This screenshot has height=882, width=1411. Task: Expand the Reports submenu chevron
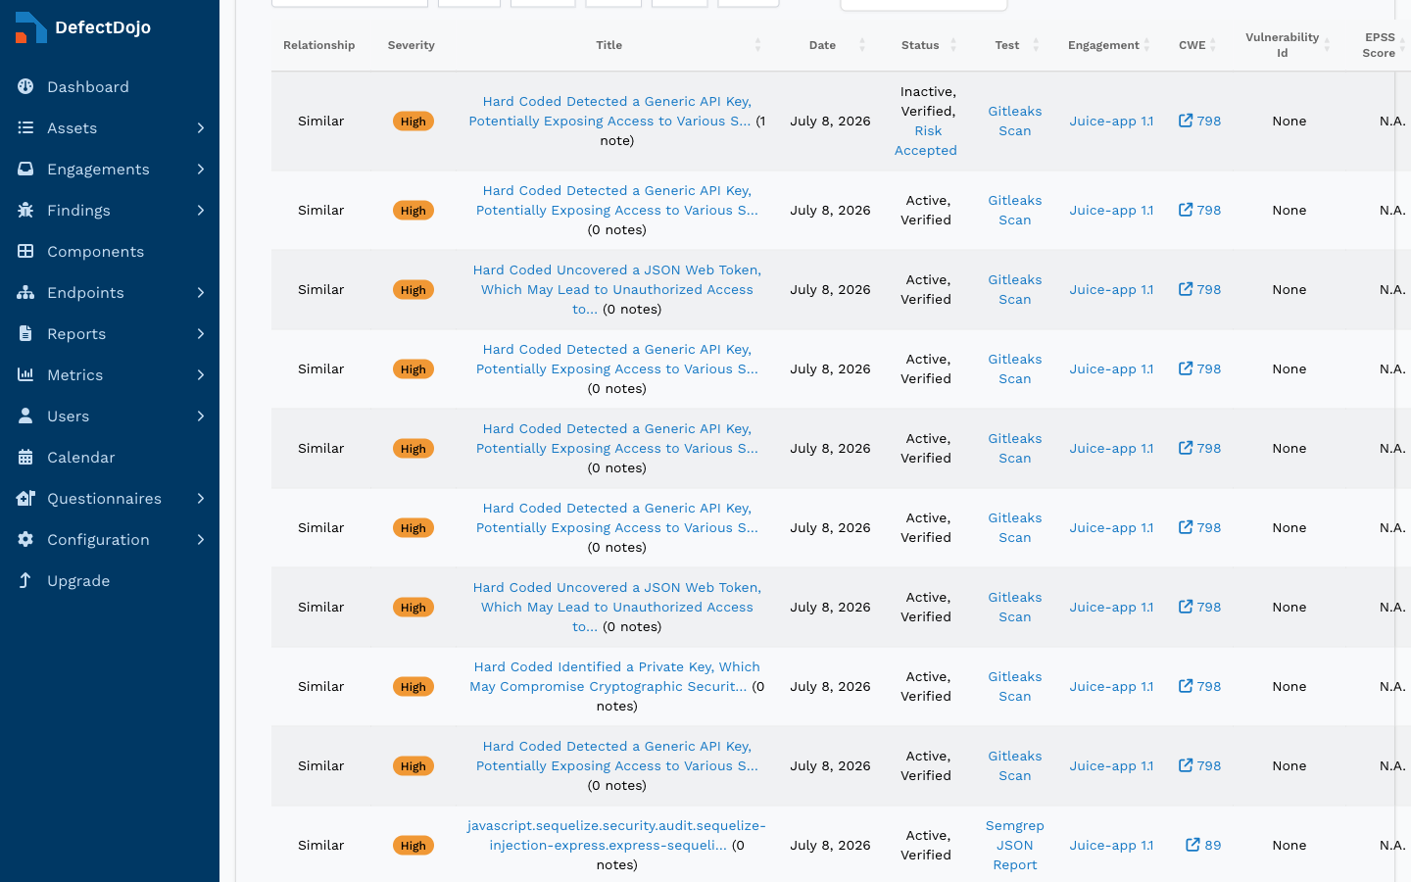click(201, 333)
